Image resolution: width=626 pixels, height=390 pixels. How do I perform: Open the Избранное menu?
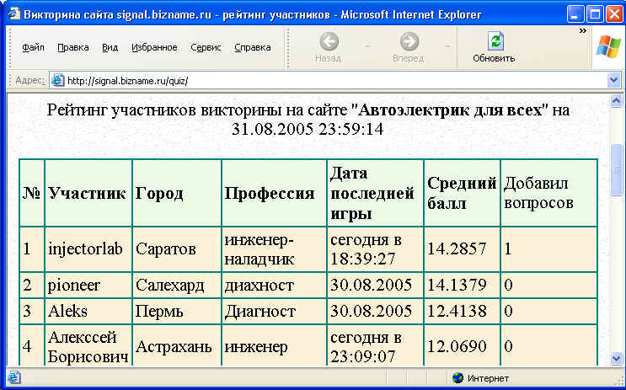154,47
